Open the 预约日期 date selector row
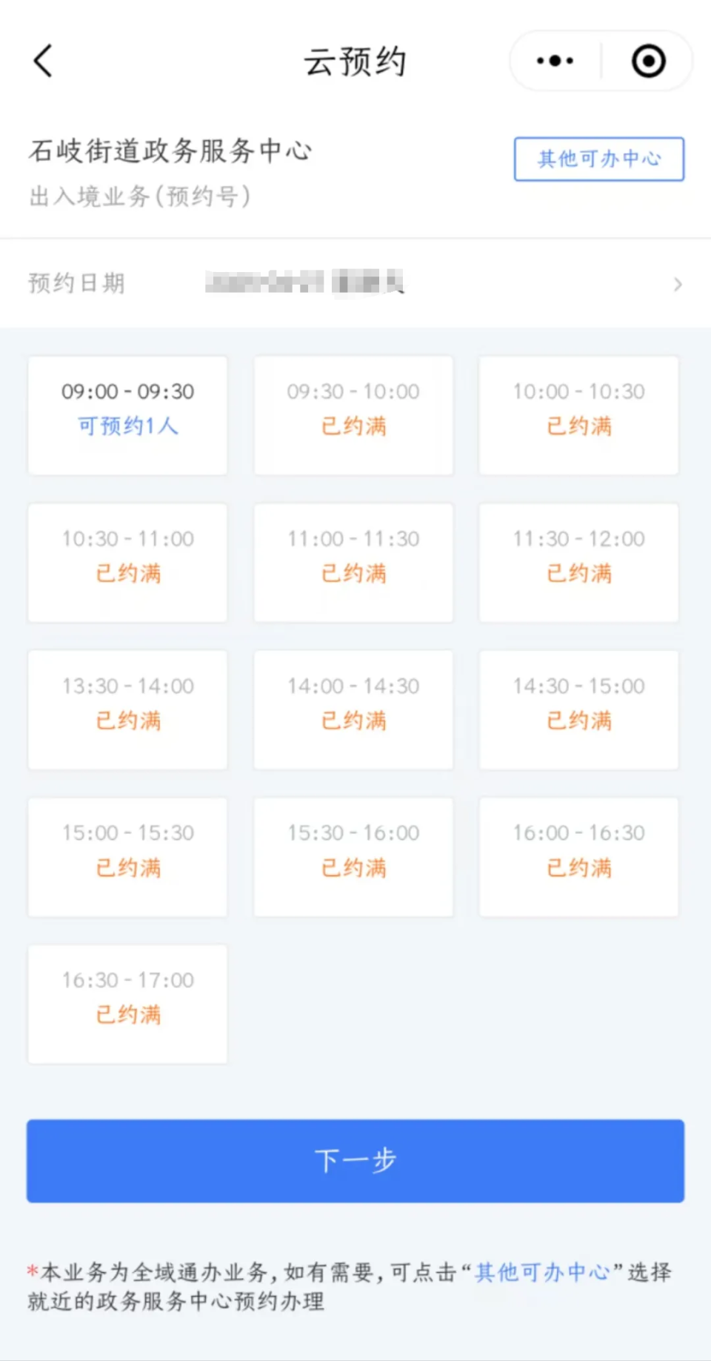The height and width of the screenshot is (1361, 711). point(355,283)
